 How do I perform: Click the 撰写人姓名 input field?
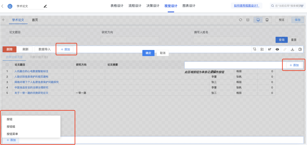(222, 40)
